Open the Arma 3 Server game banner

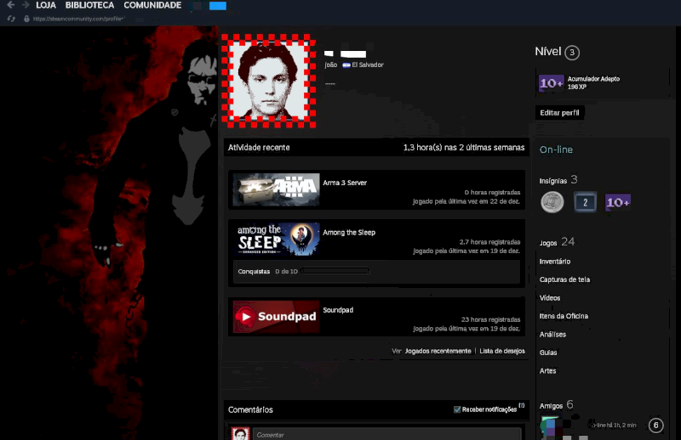click(x=276, y=189)
